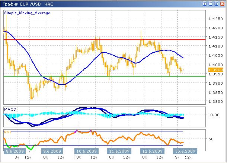Click the 15.6.2009 date marker
Viewport: 227px width, 163px height.
[x=185, y=151]
